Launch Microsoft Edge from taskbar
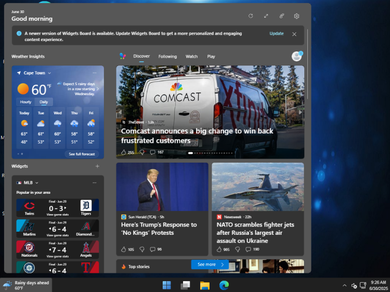390x292 pixels. click(224, 285)
